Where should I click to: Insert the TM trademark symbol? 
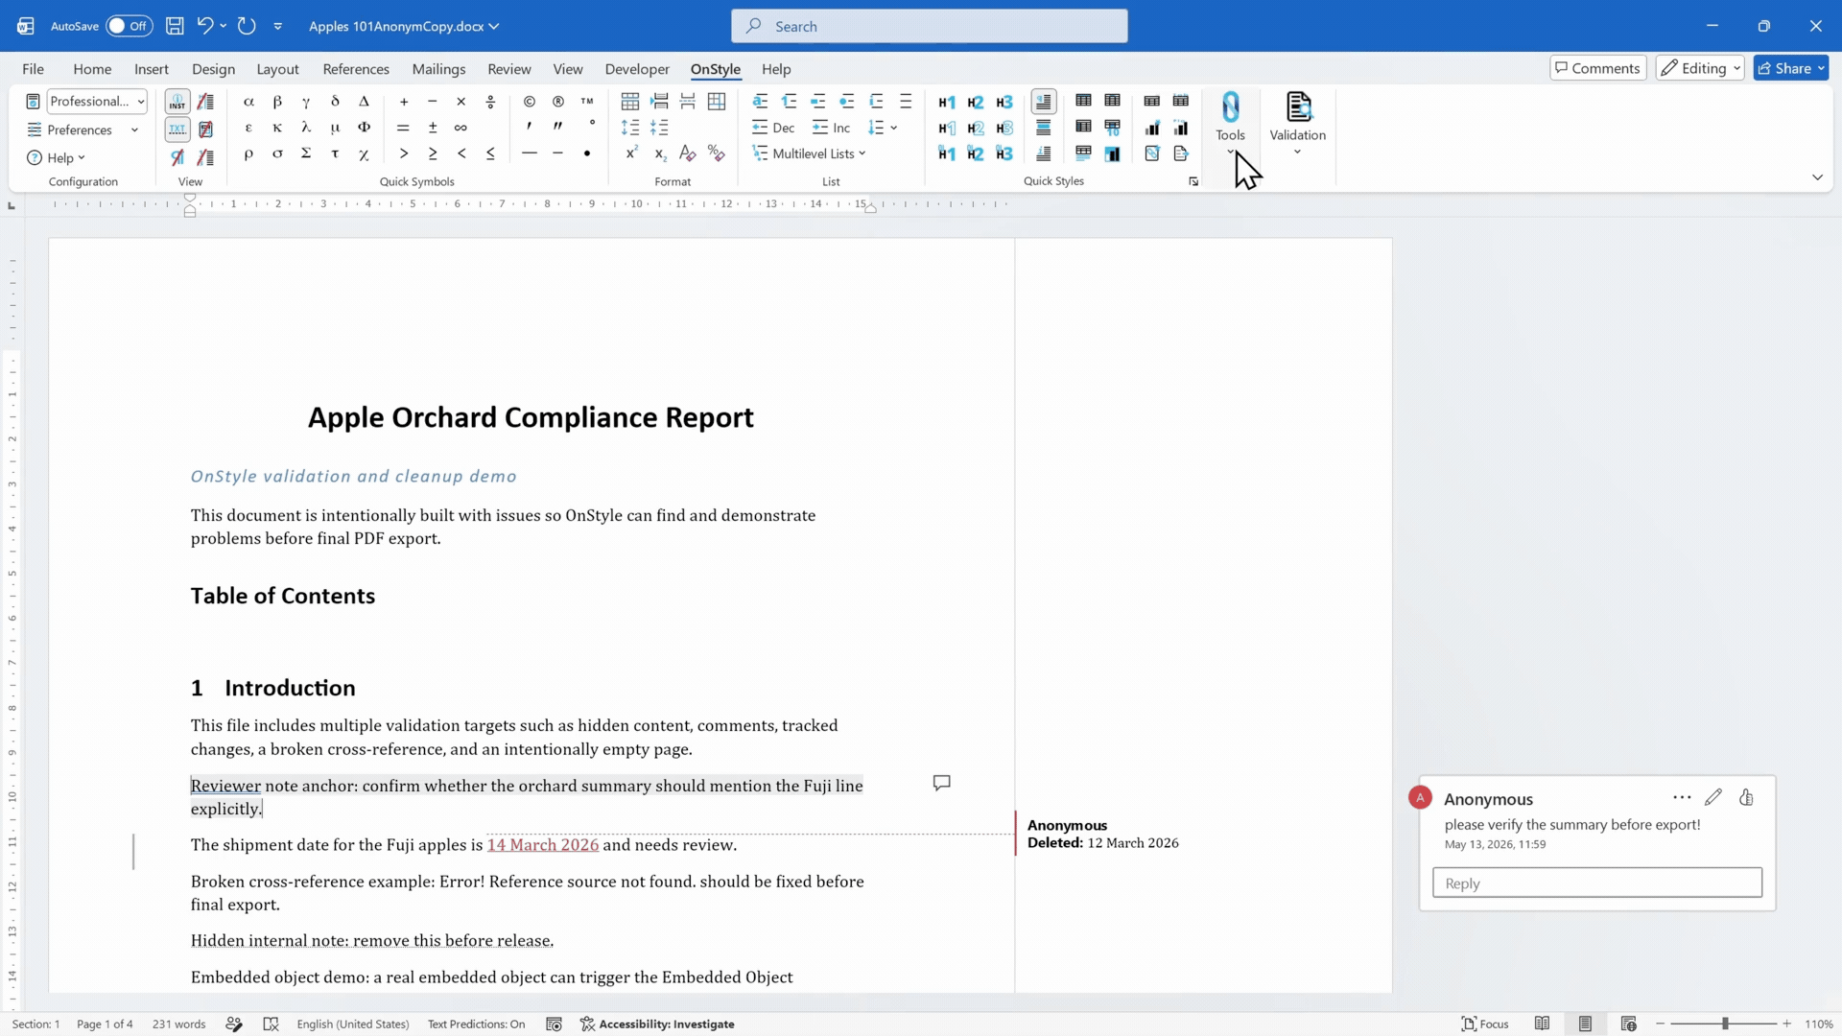[587, 102]
